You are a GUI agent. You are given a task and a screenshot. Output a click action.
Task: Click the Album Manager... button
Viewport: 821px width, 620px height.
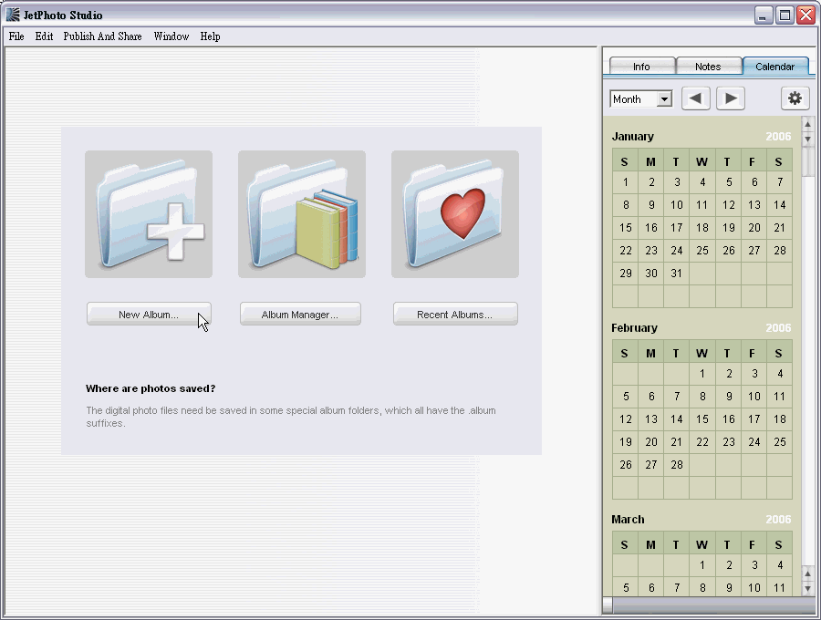pos(300,314)
